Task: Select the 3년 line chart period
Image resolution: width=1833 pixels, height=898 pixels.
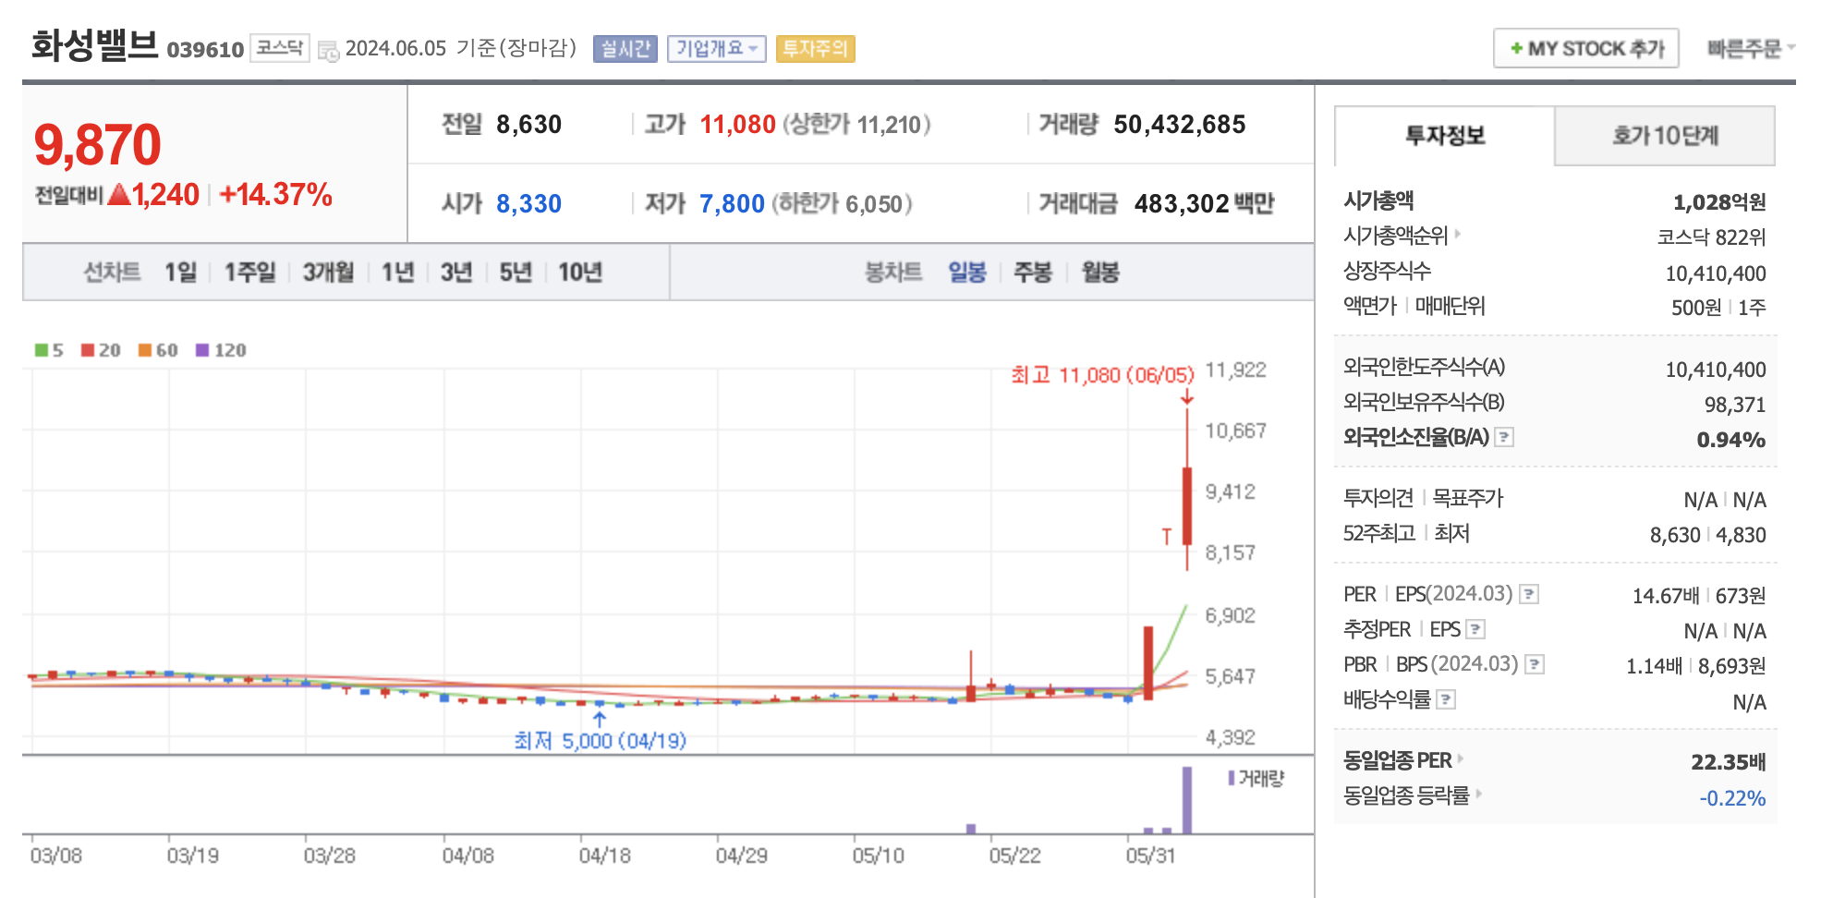Action: click(x=456, y=273)
